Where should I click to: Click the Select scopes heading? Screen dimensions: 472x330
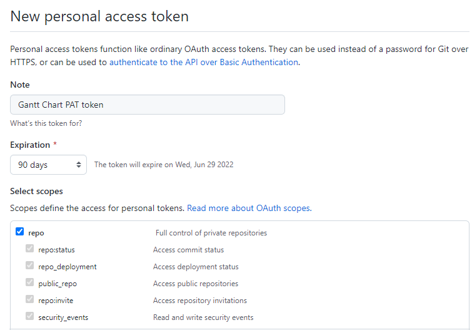coord(36,191)
